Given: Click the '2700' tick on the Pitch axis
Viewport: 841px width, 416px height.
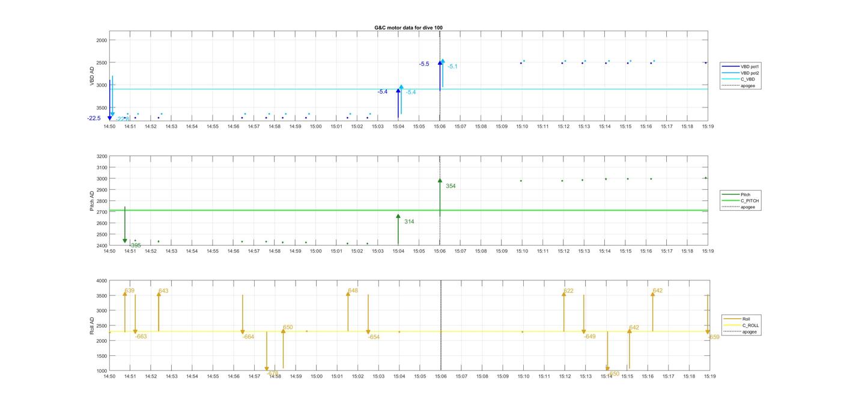Looking at the screenshot, I should [102, 212].
